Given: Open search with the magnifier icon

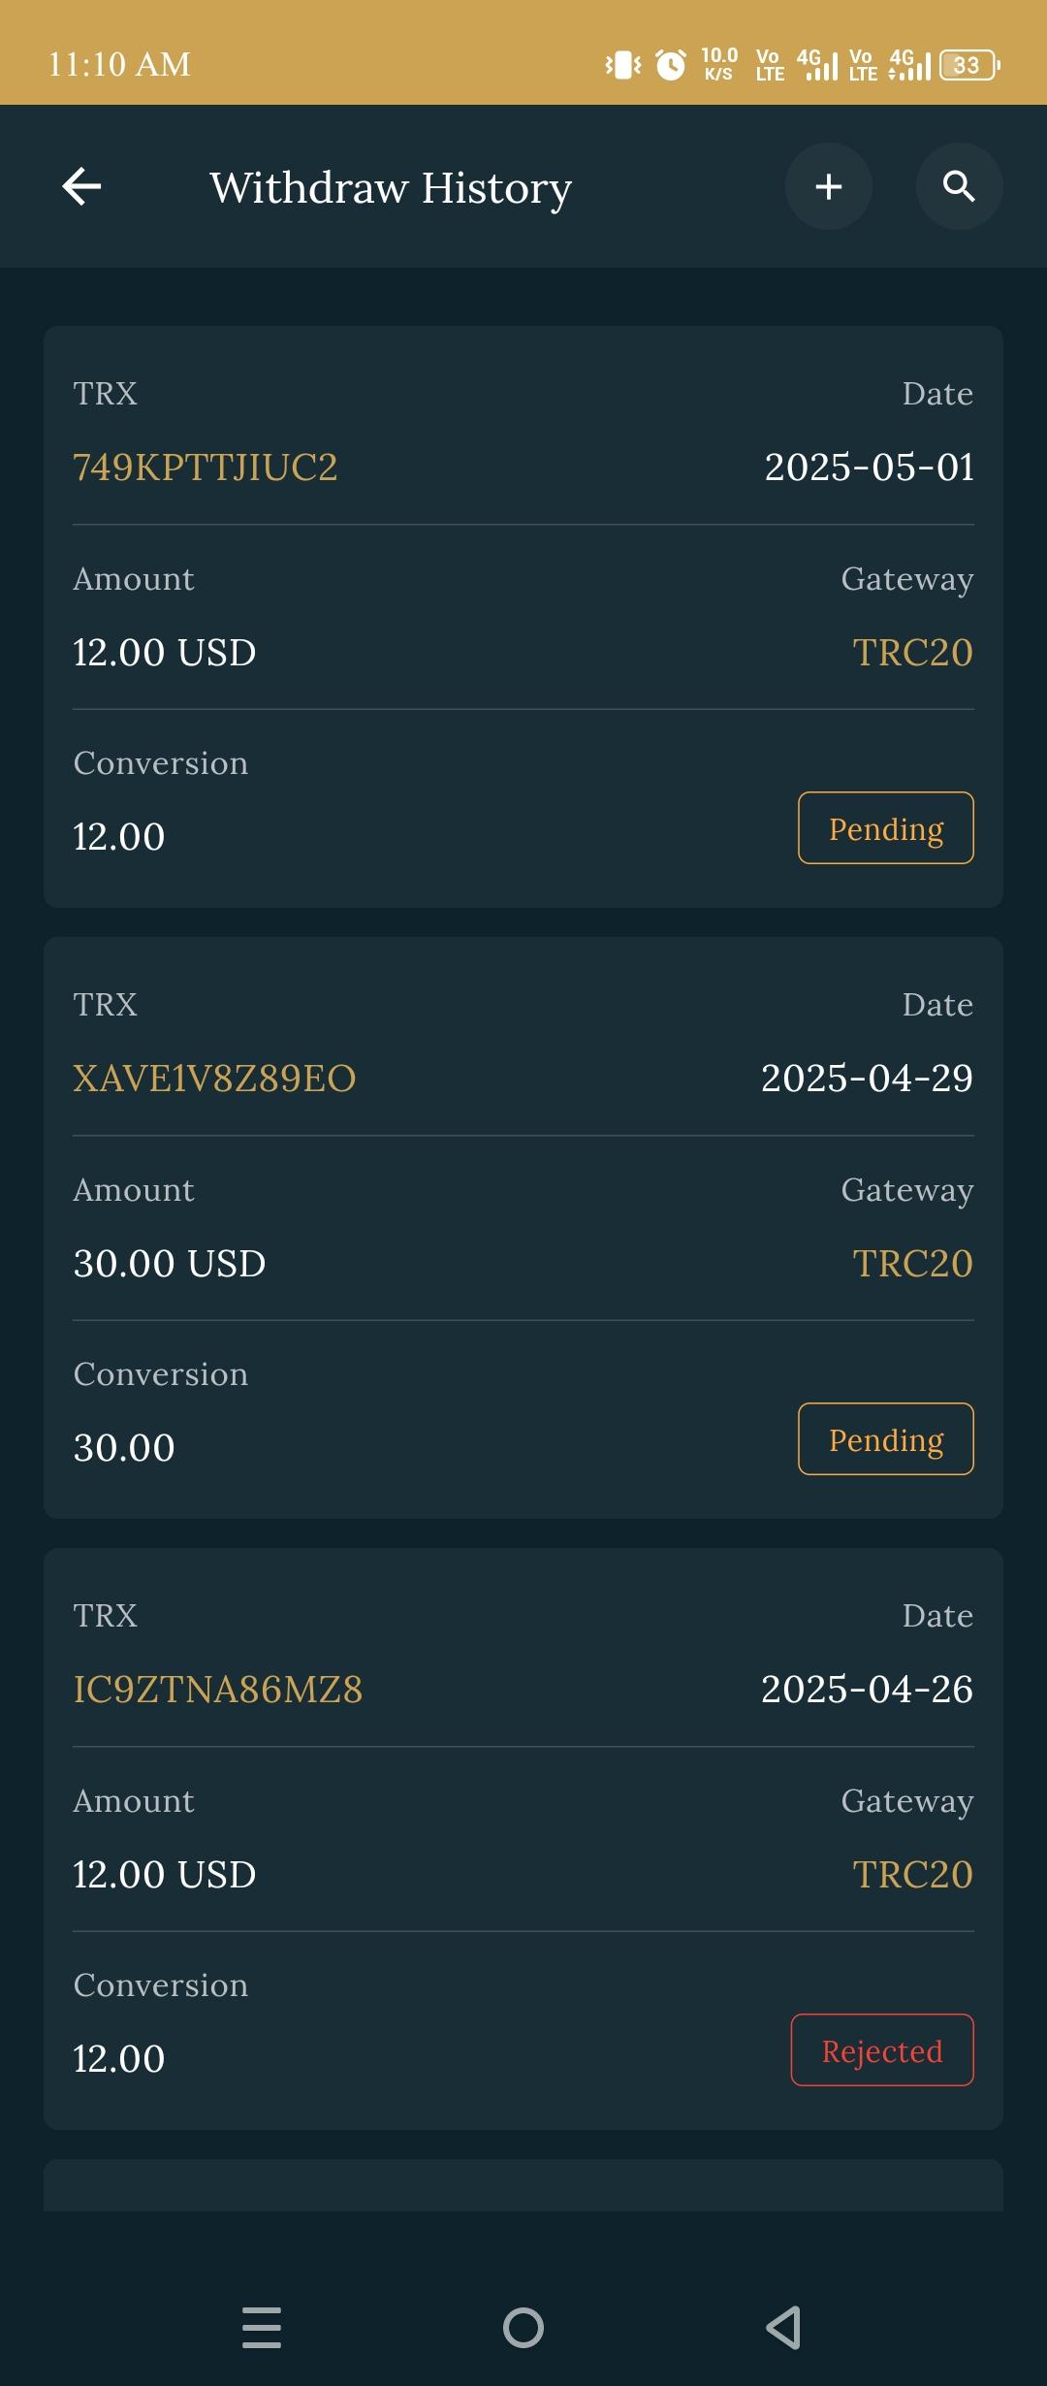Looking at the screenshot, I should [x=959, y=186].
